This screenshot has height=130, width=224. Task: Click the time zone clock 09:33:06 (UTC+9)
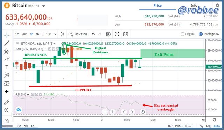(180, 126)
